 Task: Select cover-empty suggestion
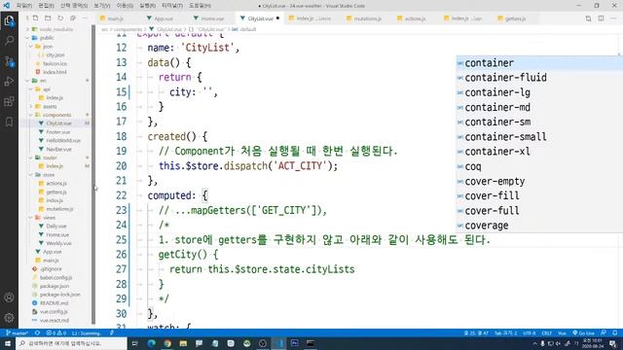pyautogui.click(x=539, y=182)
